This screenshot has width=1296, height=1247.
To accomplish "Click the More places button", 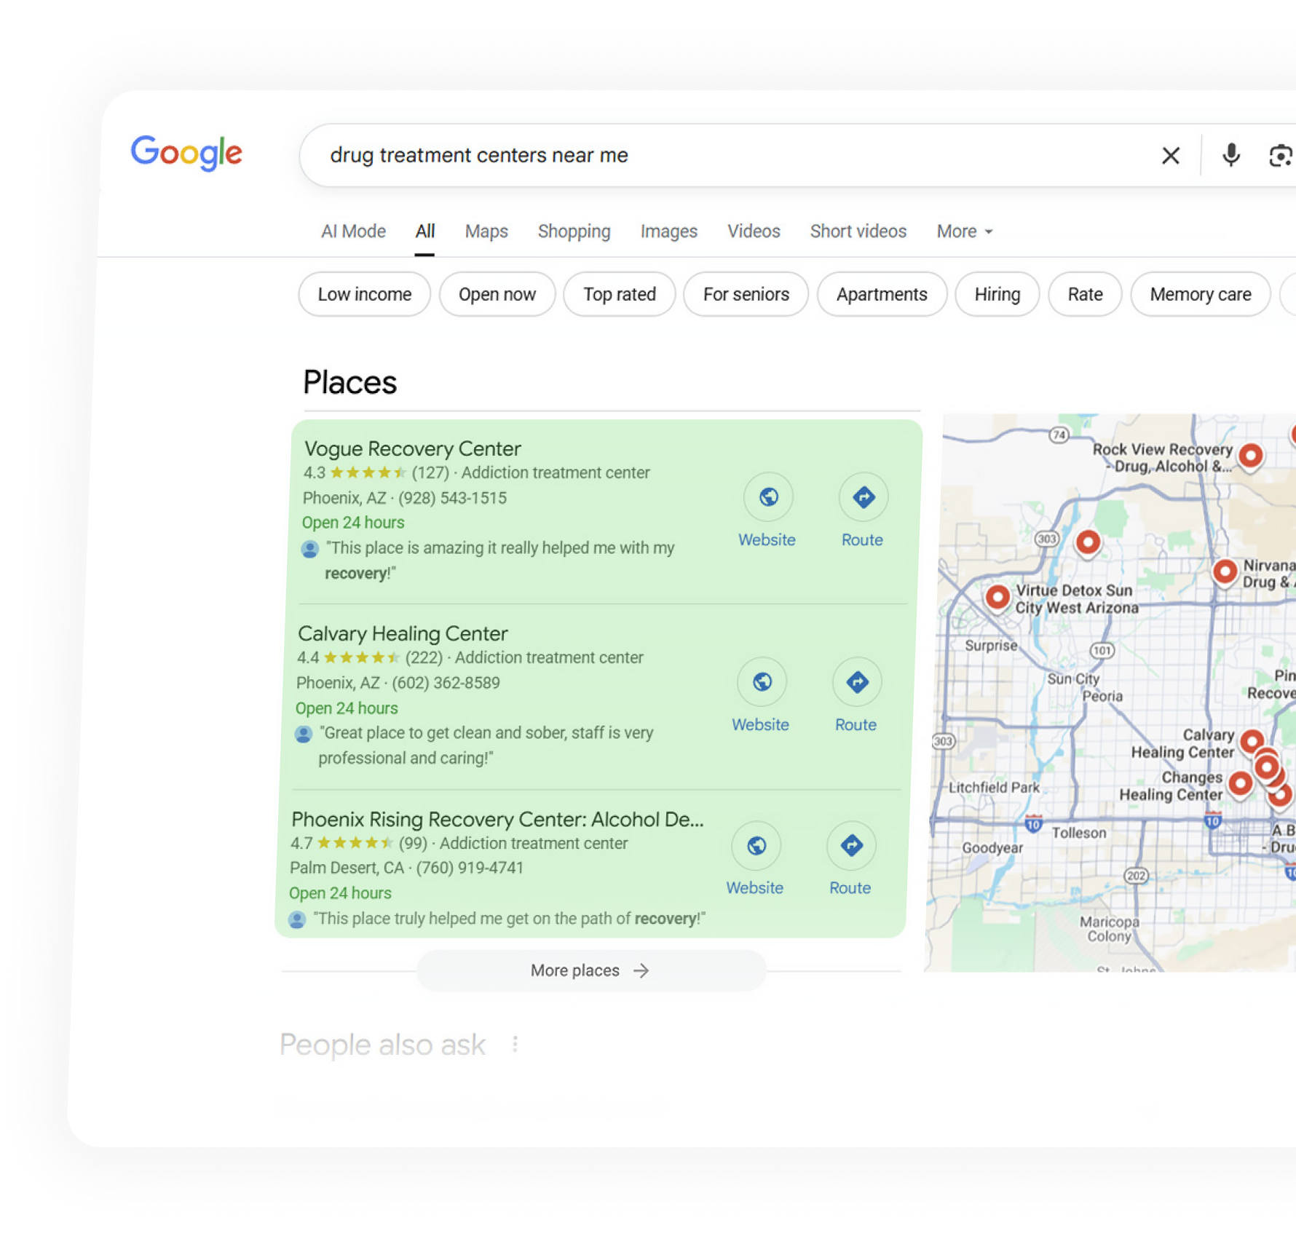I will click(x=590, y=970).
